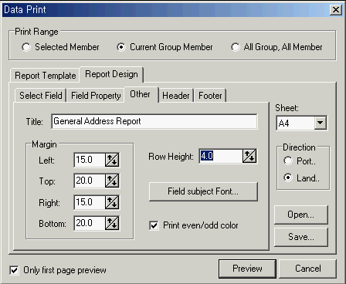Click the Bottom margin value field
The image size is (346, 284).
pos(90,223)
